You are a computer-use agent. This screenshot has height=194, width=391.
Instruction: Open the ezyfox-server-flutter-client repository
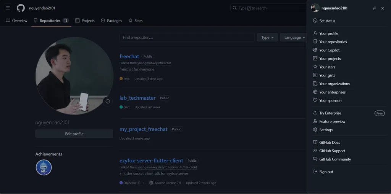click(x=151, y=161)
